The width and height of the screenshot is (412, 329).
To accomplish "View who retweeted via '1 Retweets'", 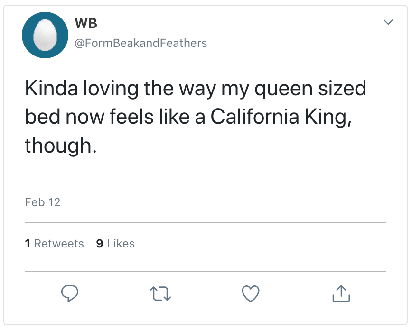I will click(x=54, y=244).
